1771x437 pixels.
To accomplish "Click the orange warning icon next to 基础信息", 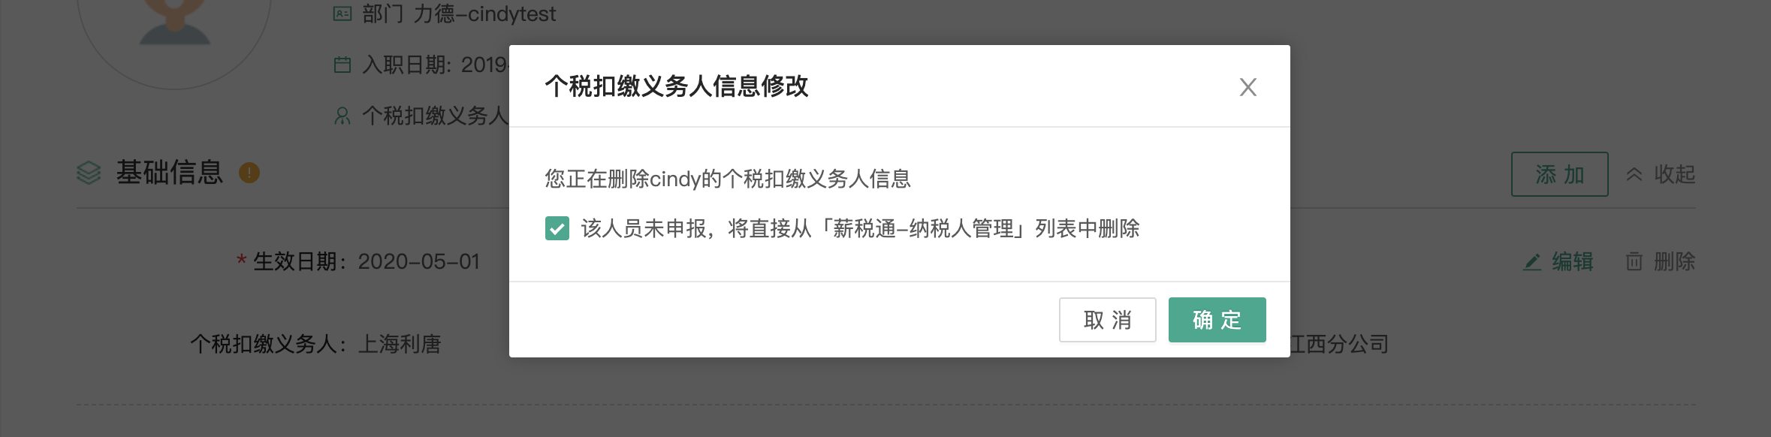I will pos(249,173).
